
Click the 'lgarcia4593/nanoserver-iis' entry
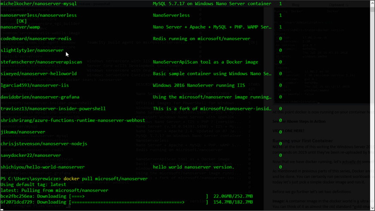click(x=35, y=85)
